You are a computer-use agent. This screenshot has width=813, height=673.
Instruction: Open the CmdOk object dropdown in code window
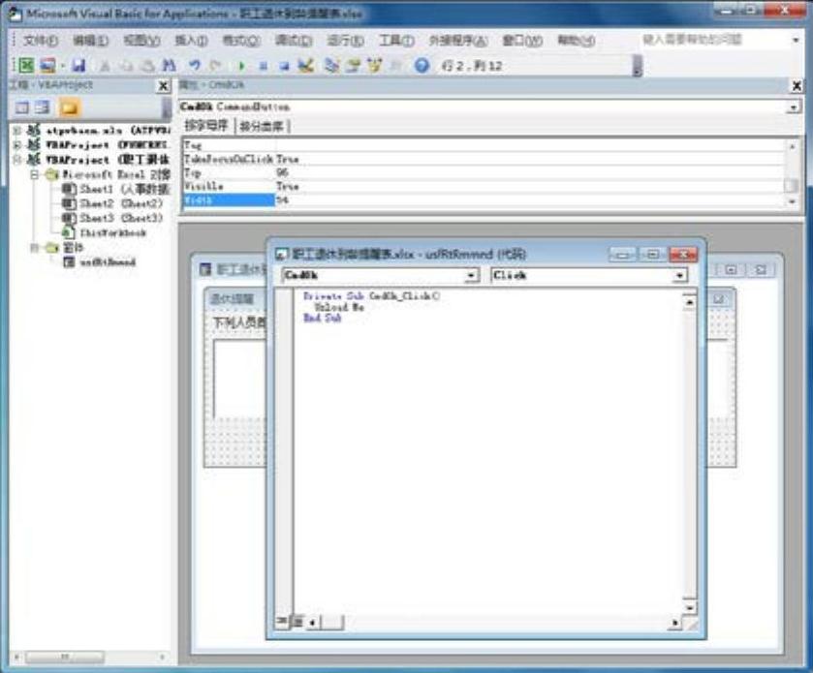pyautogui.click(x=471, y=276)
